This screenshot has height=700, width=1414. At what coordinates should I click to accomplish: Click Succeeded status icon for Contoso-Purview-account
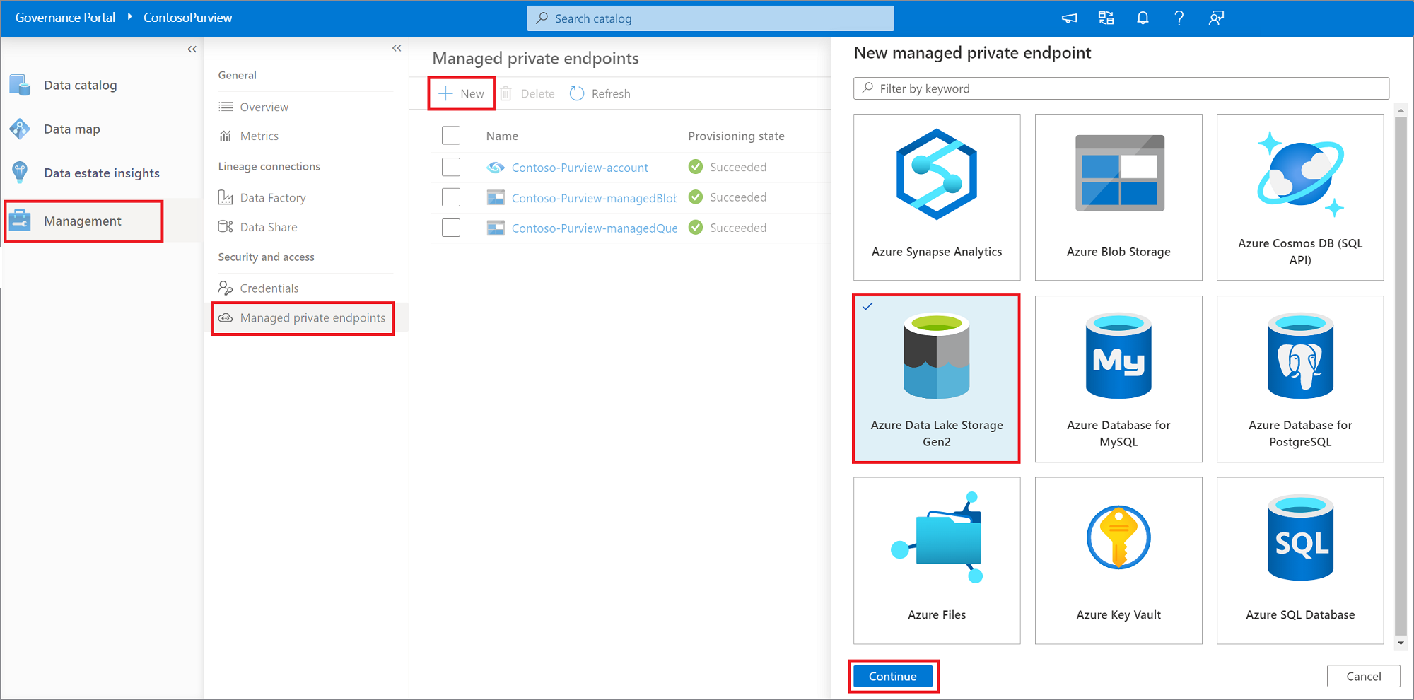click(696, 167)
